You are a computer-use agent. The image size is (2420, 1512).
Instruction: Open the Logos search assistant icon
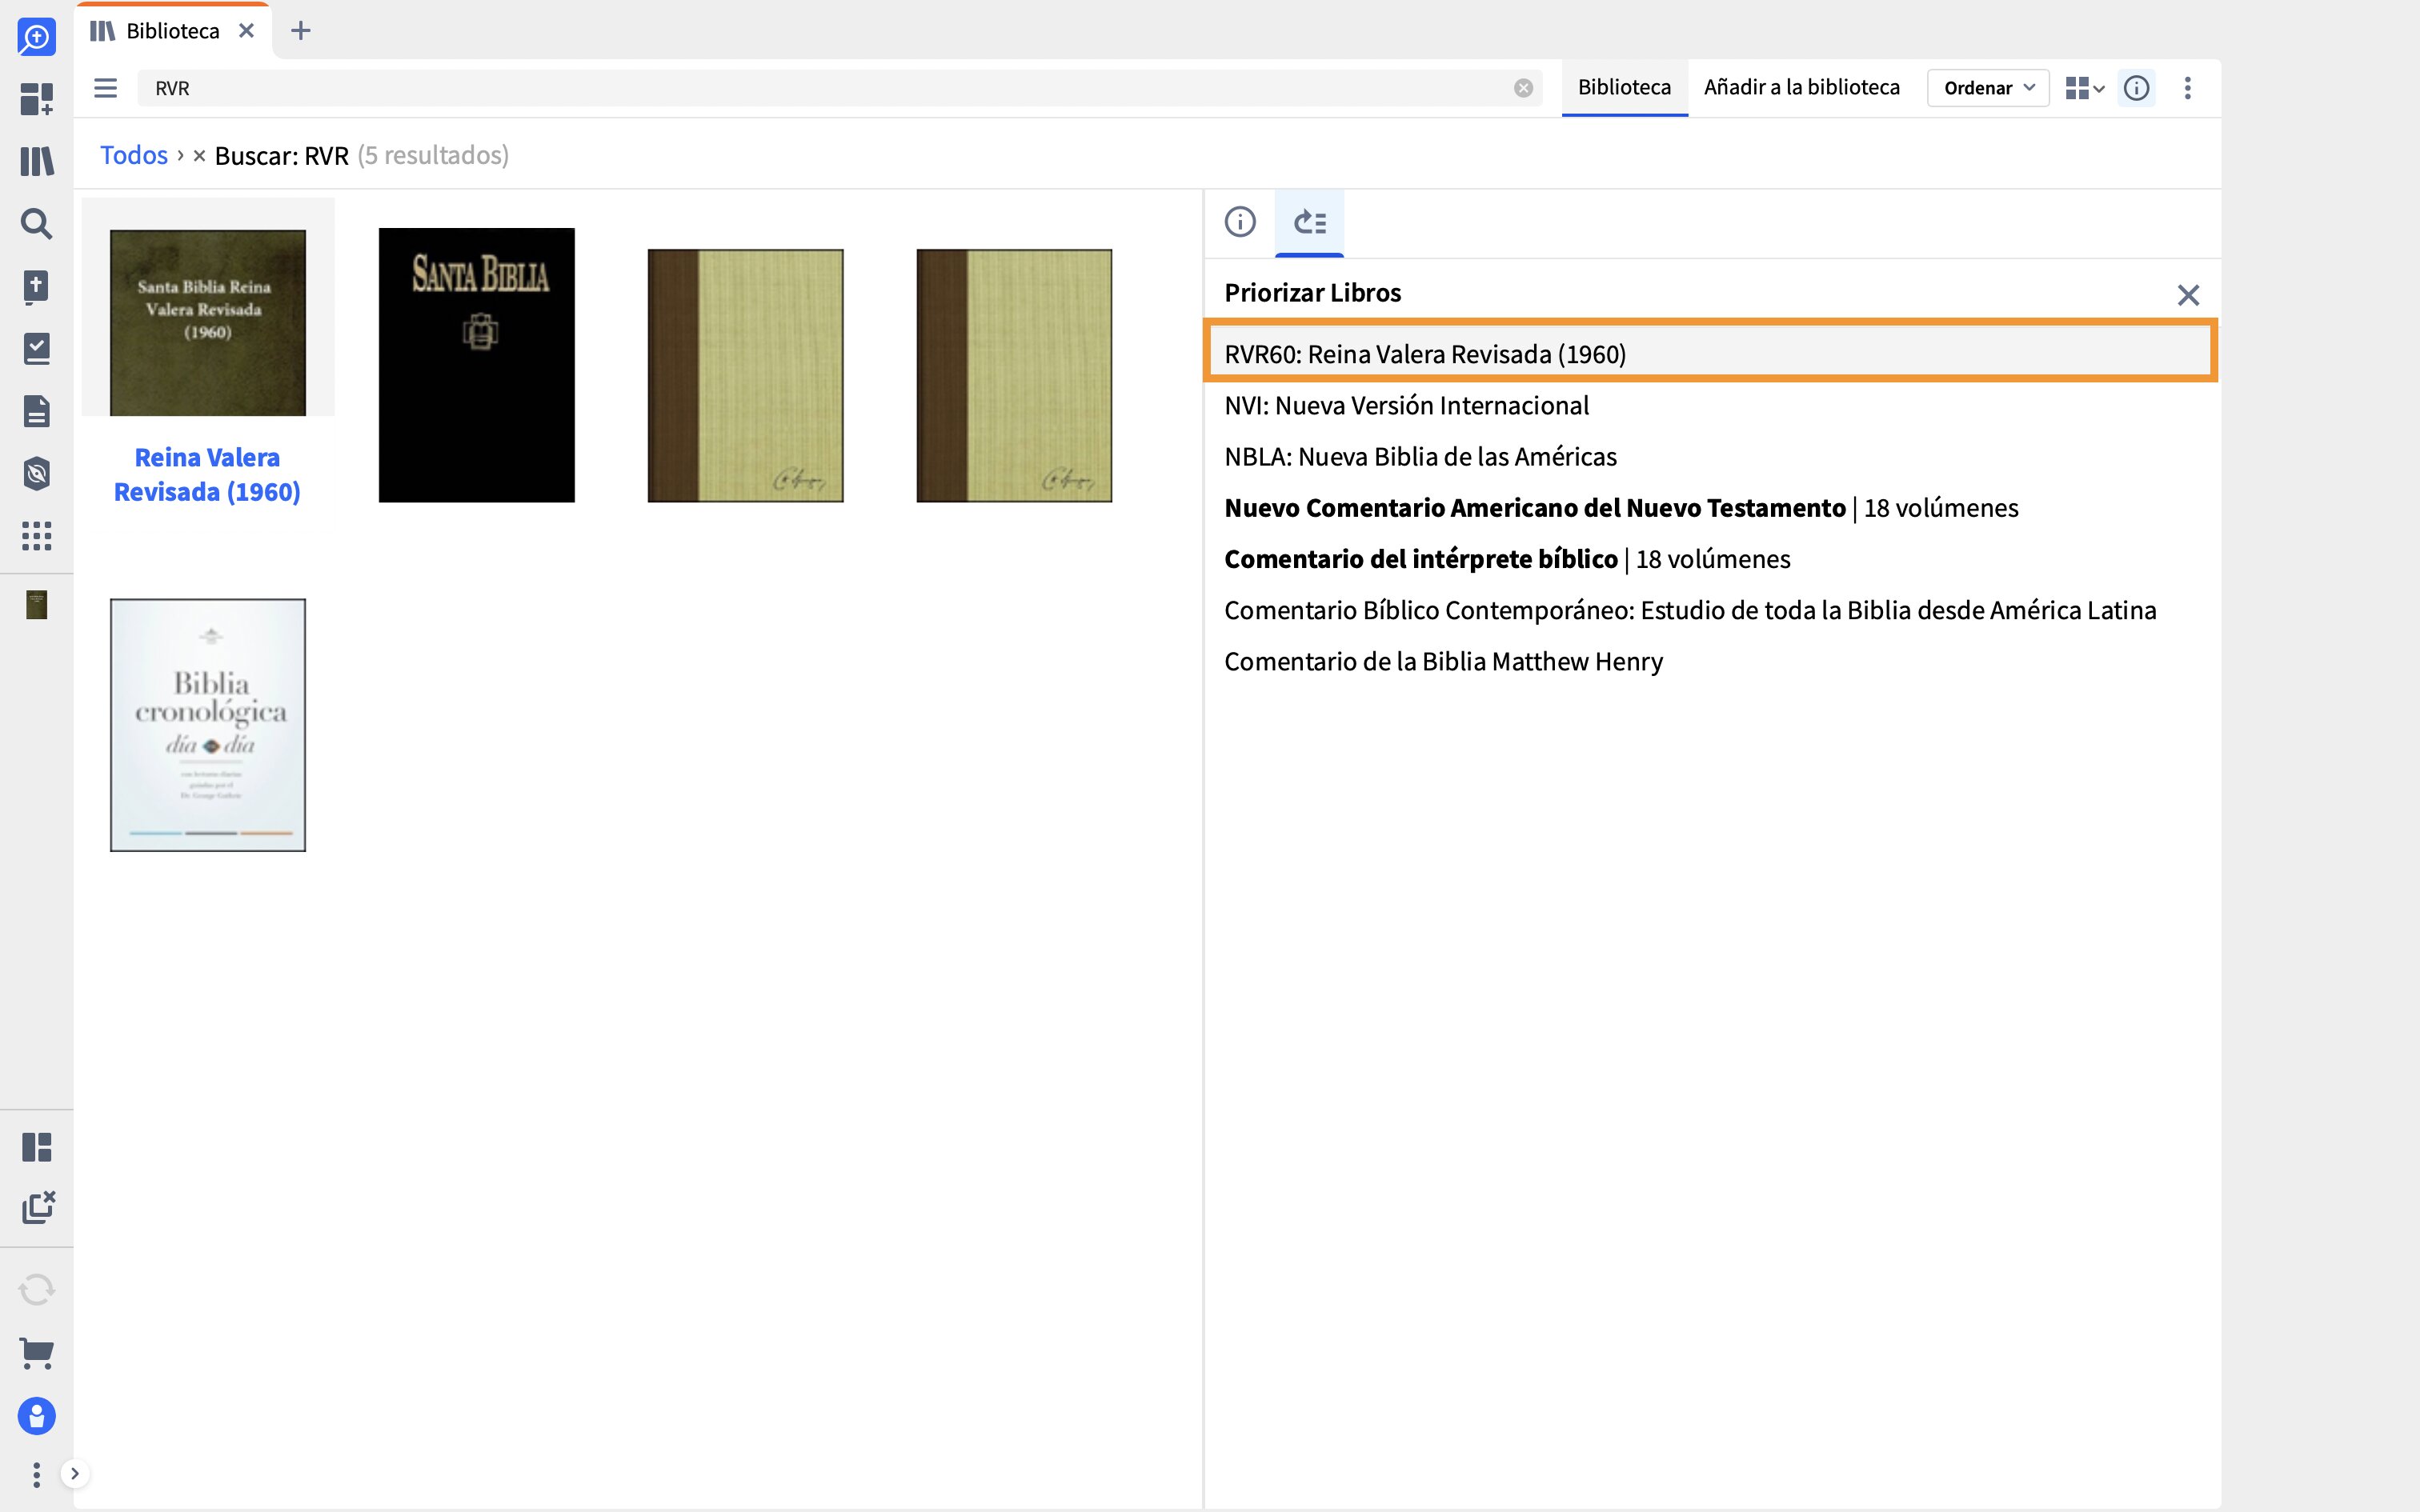pyautogui.click(x=37, y=37)
